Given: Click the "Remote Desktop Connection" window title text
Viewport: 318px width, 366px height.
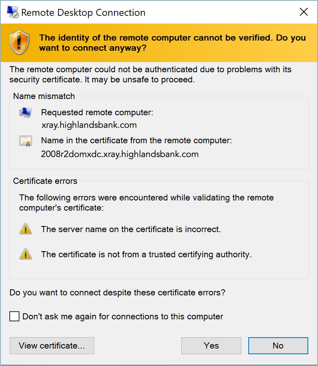Looking at the screenshot, I should pos(83,13).
